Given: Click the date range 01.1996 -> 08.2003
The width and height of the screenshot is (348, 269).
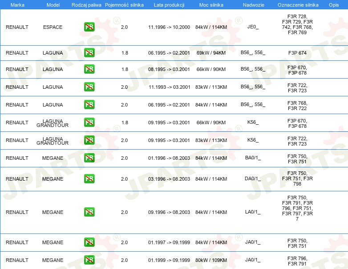Looking at the screenshot, I should pyautogui.click(x=169, y=158).
